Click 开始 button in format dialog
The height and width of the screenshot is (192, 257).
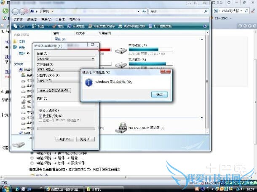(x=65, y=139)
